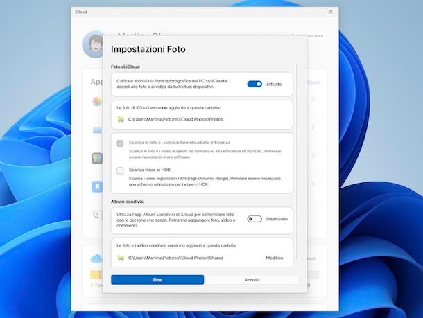Click the blue cloud storage icon in the window behind
This screenshot has height=318, width=423.
click(96, 258)
